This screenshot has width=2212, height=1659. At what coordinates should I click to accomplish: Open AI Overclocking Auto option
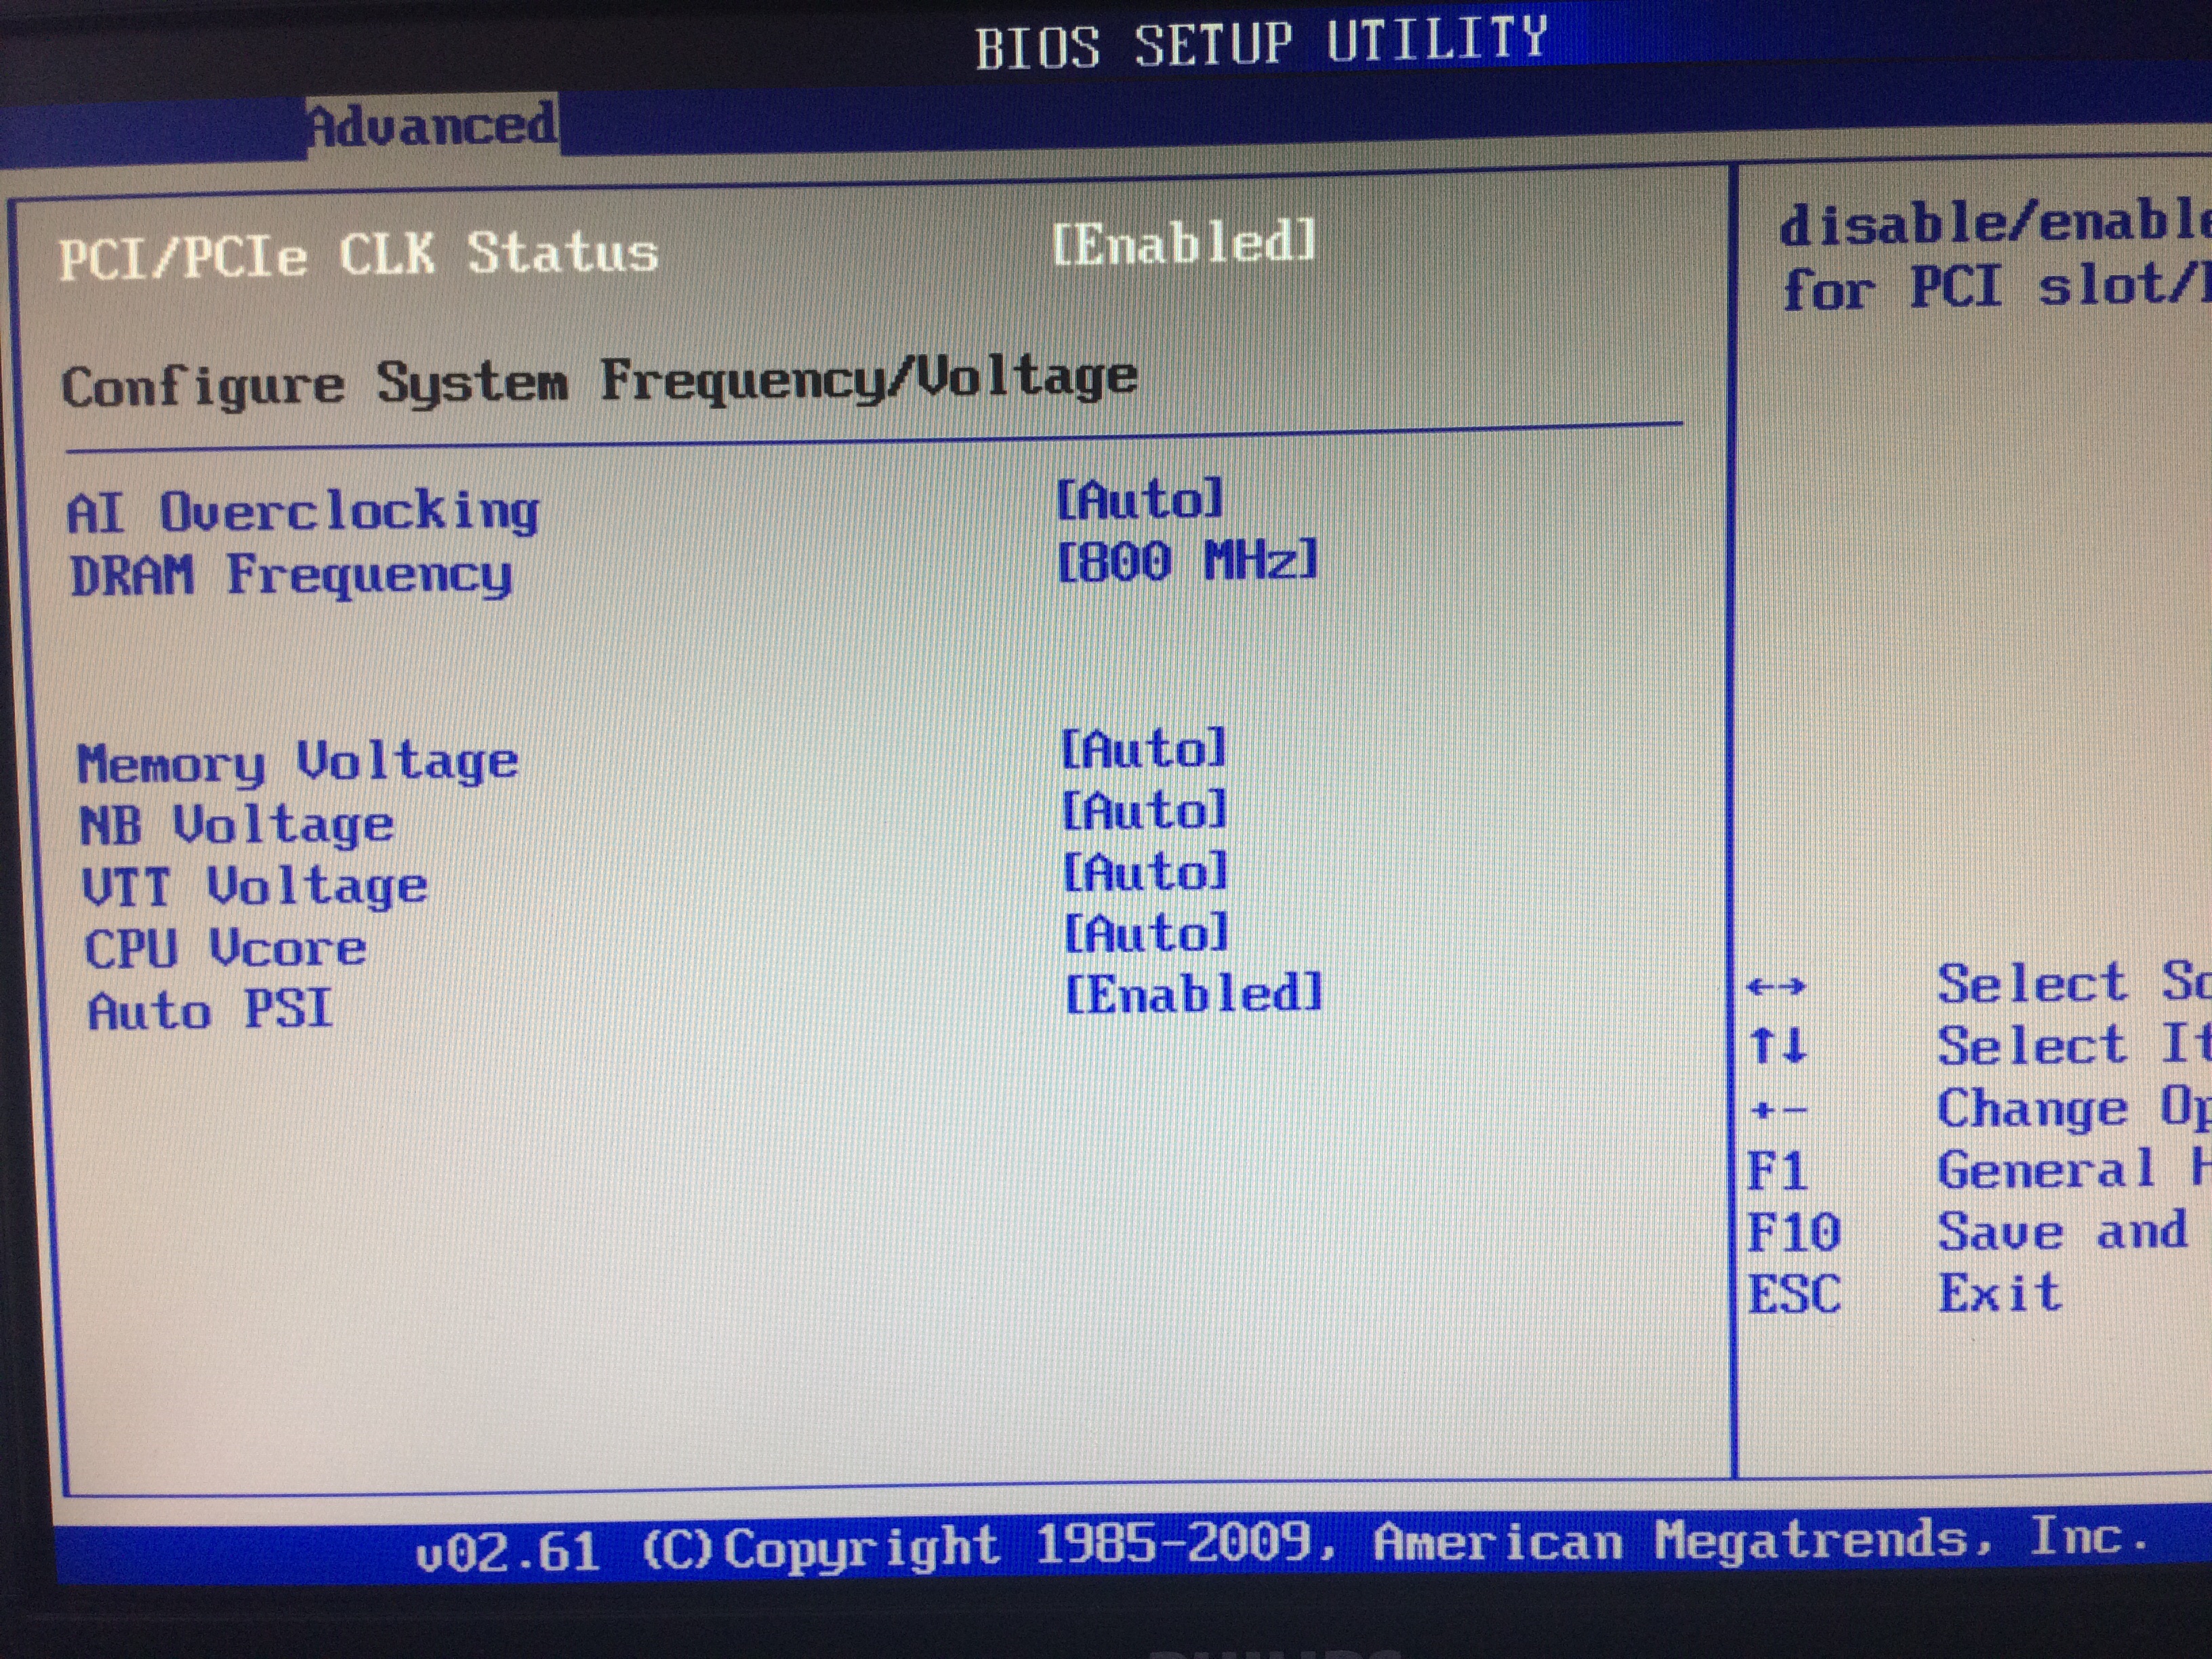1140,499
